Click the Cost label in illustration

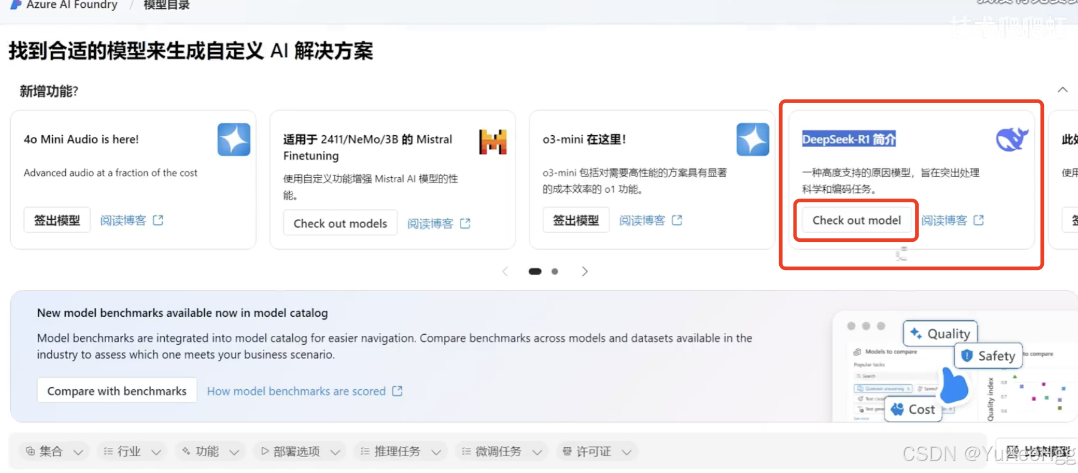pyautogui.click(x=913, y=410)
